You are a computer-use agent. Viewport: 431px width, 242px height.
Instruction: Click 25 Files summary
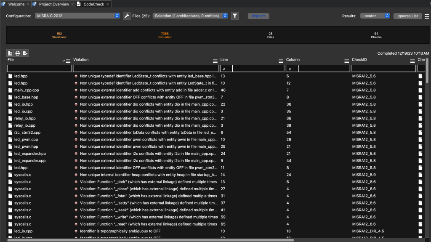click(271, 35)
